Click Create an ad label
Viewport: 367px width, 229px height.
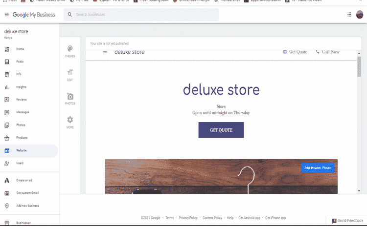click(x=24, y=180)
